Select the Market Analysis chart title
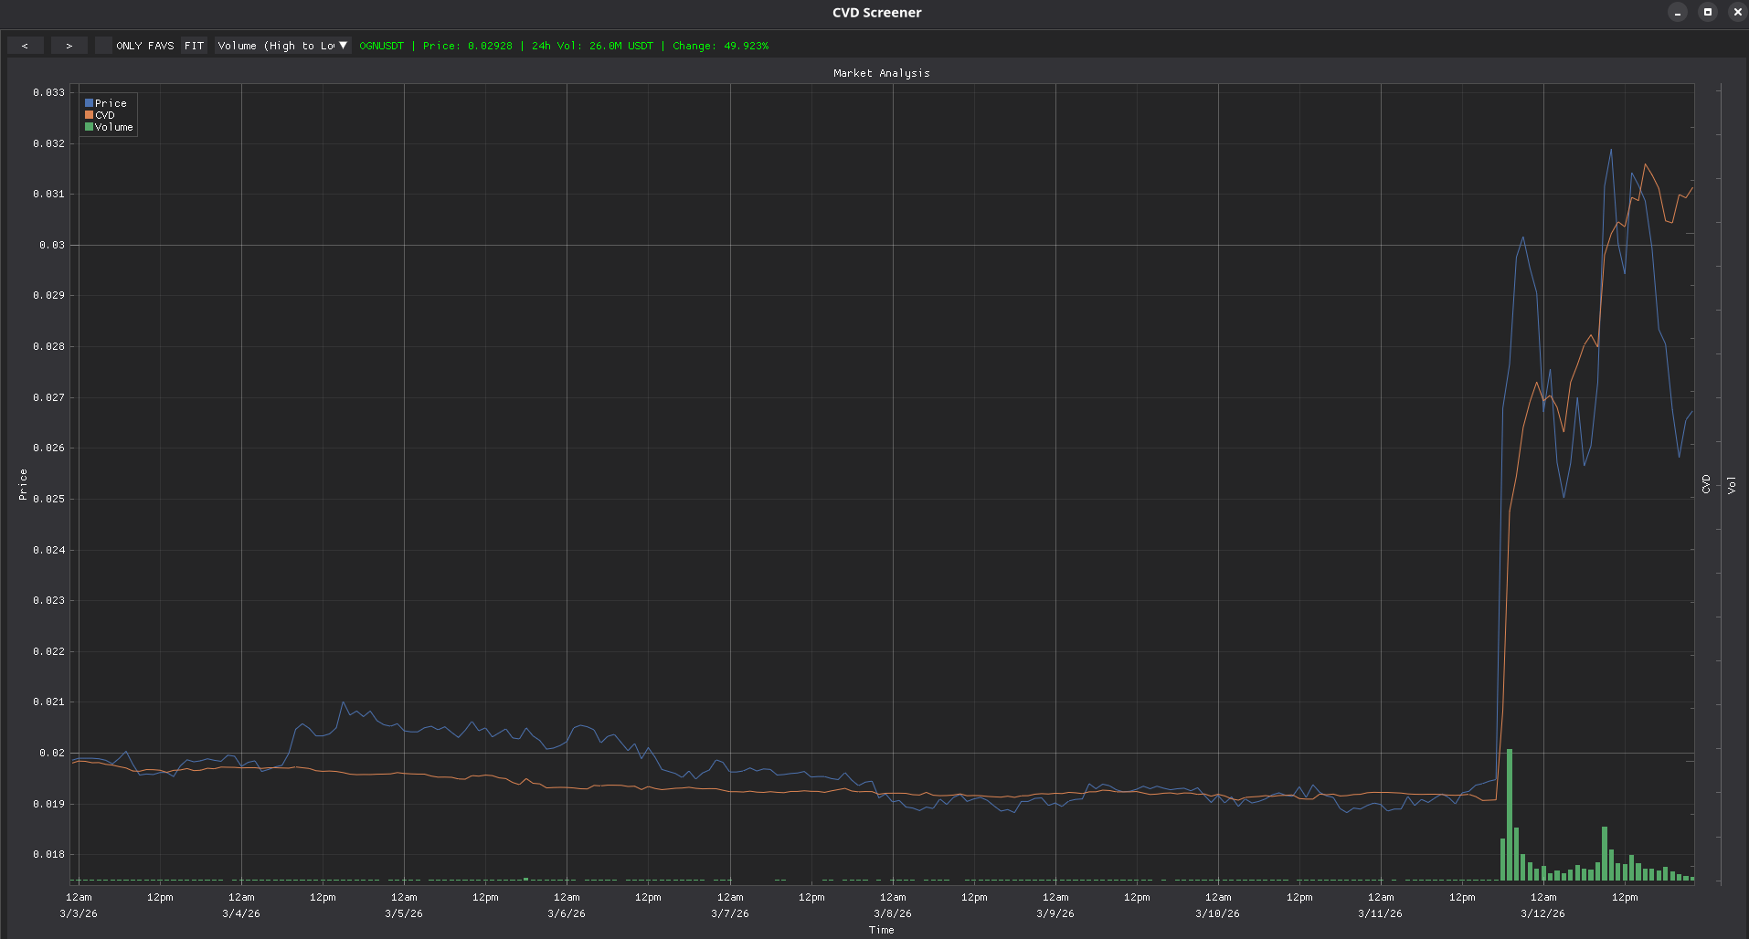The height and width of the screenshot is (939, 1749). click(x=881, y=73)
